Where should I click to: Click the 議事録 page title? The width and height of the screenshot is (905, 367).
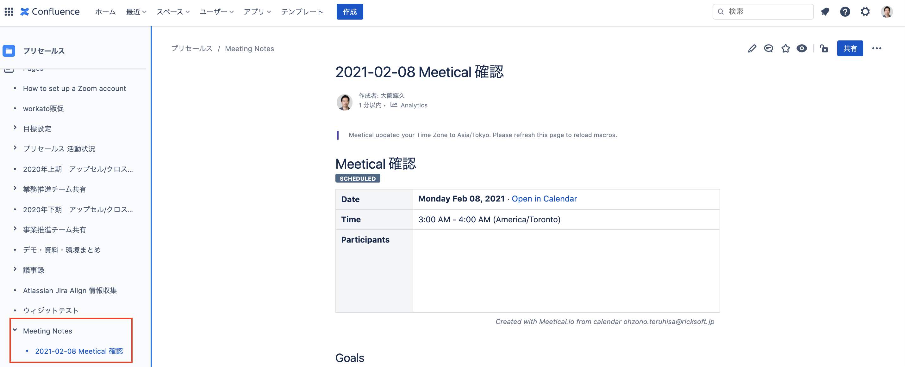(34, 270)
